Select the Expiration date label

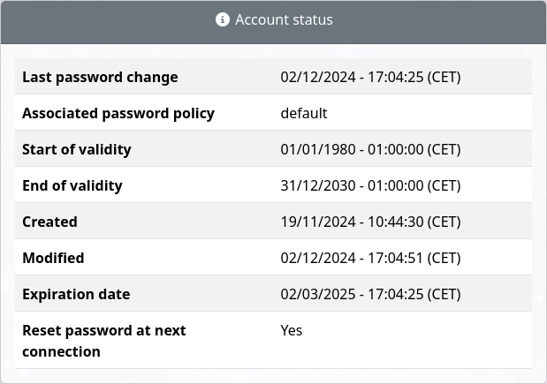pos(76,295)
